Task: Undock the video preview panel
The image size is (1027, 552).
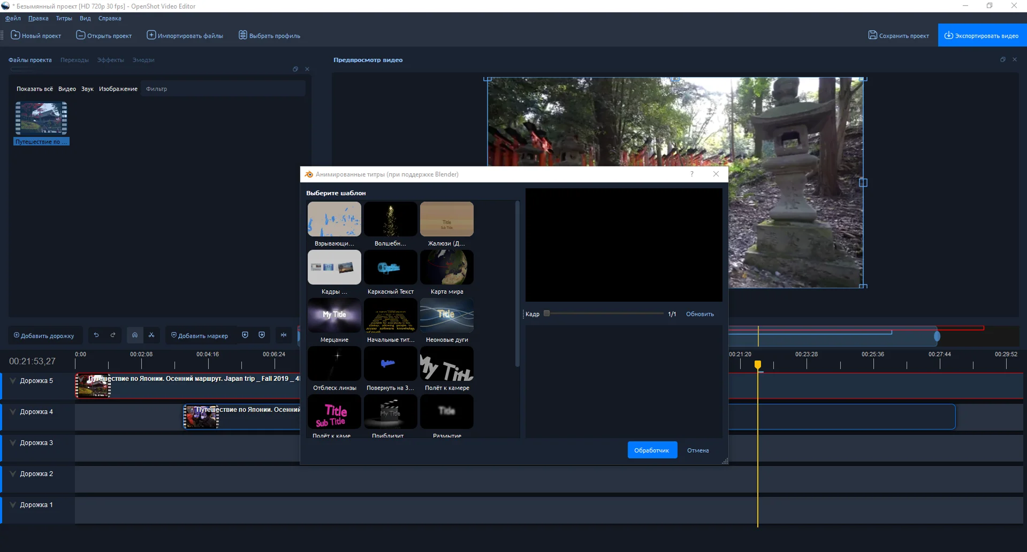Action: (x=1002, y=59)
